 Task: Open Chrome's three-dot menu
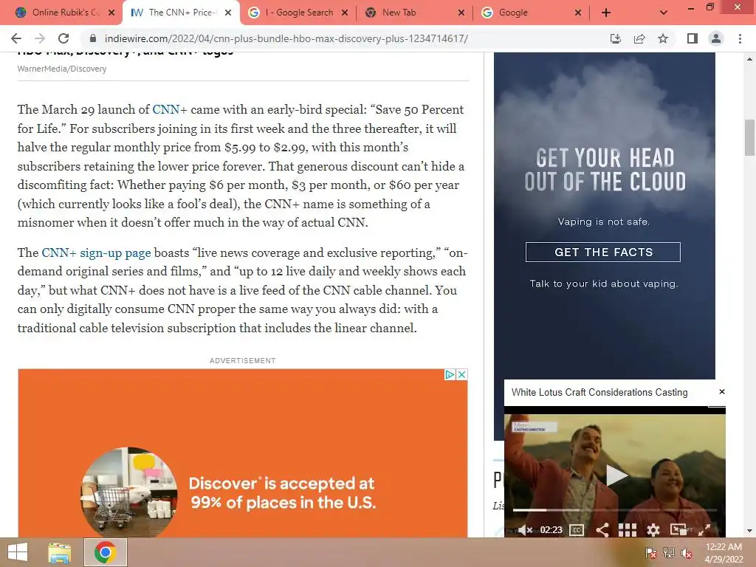point(740,38)
